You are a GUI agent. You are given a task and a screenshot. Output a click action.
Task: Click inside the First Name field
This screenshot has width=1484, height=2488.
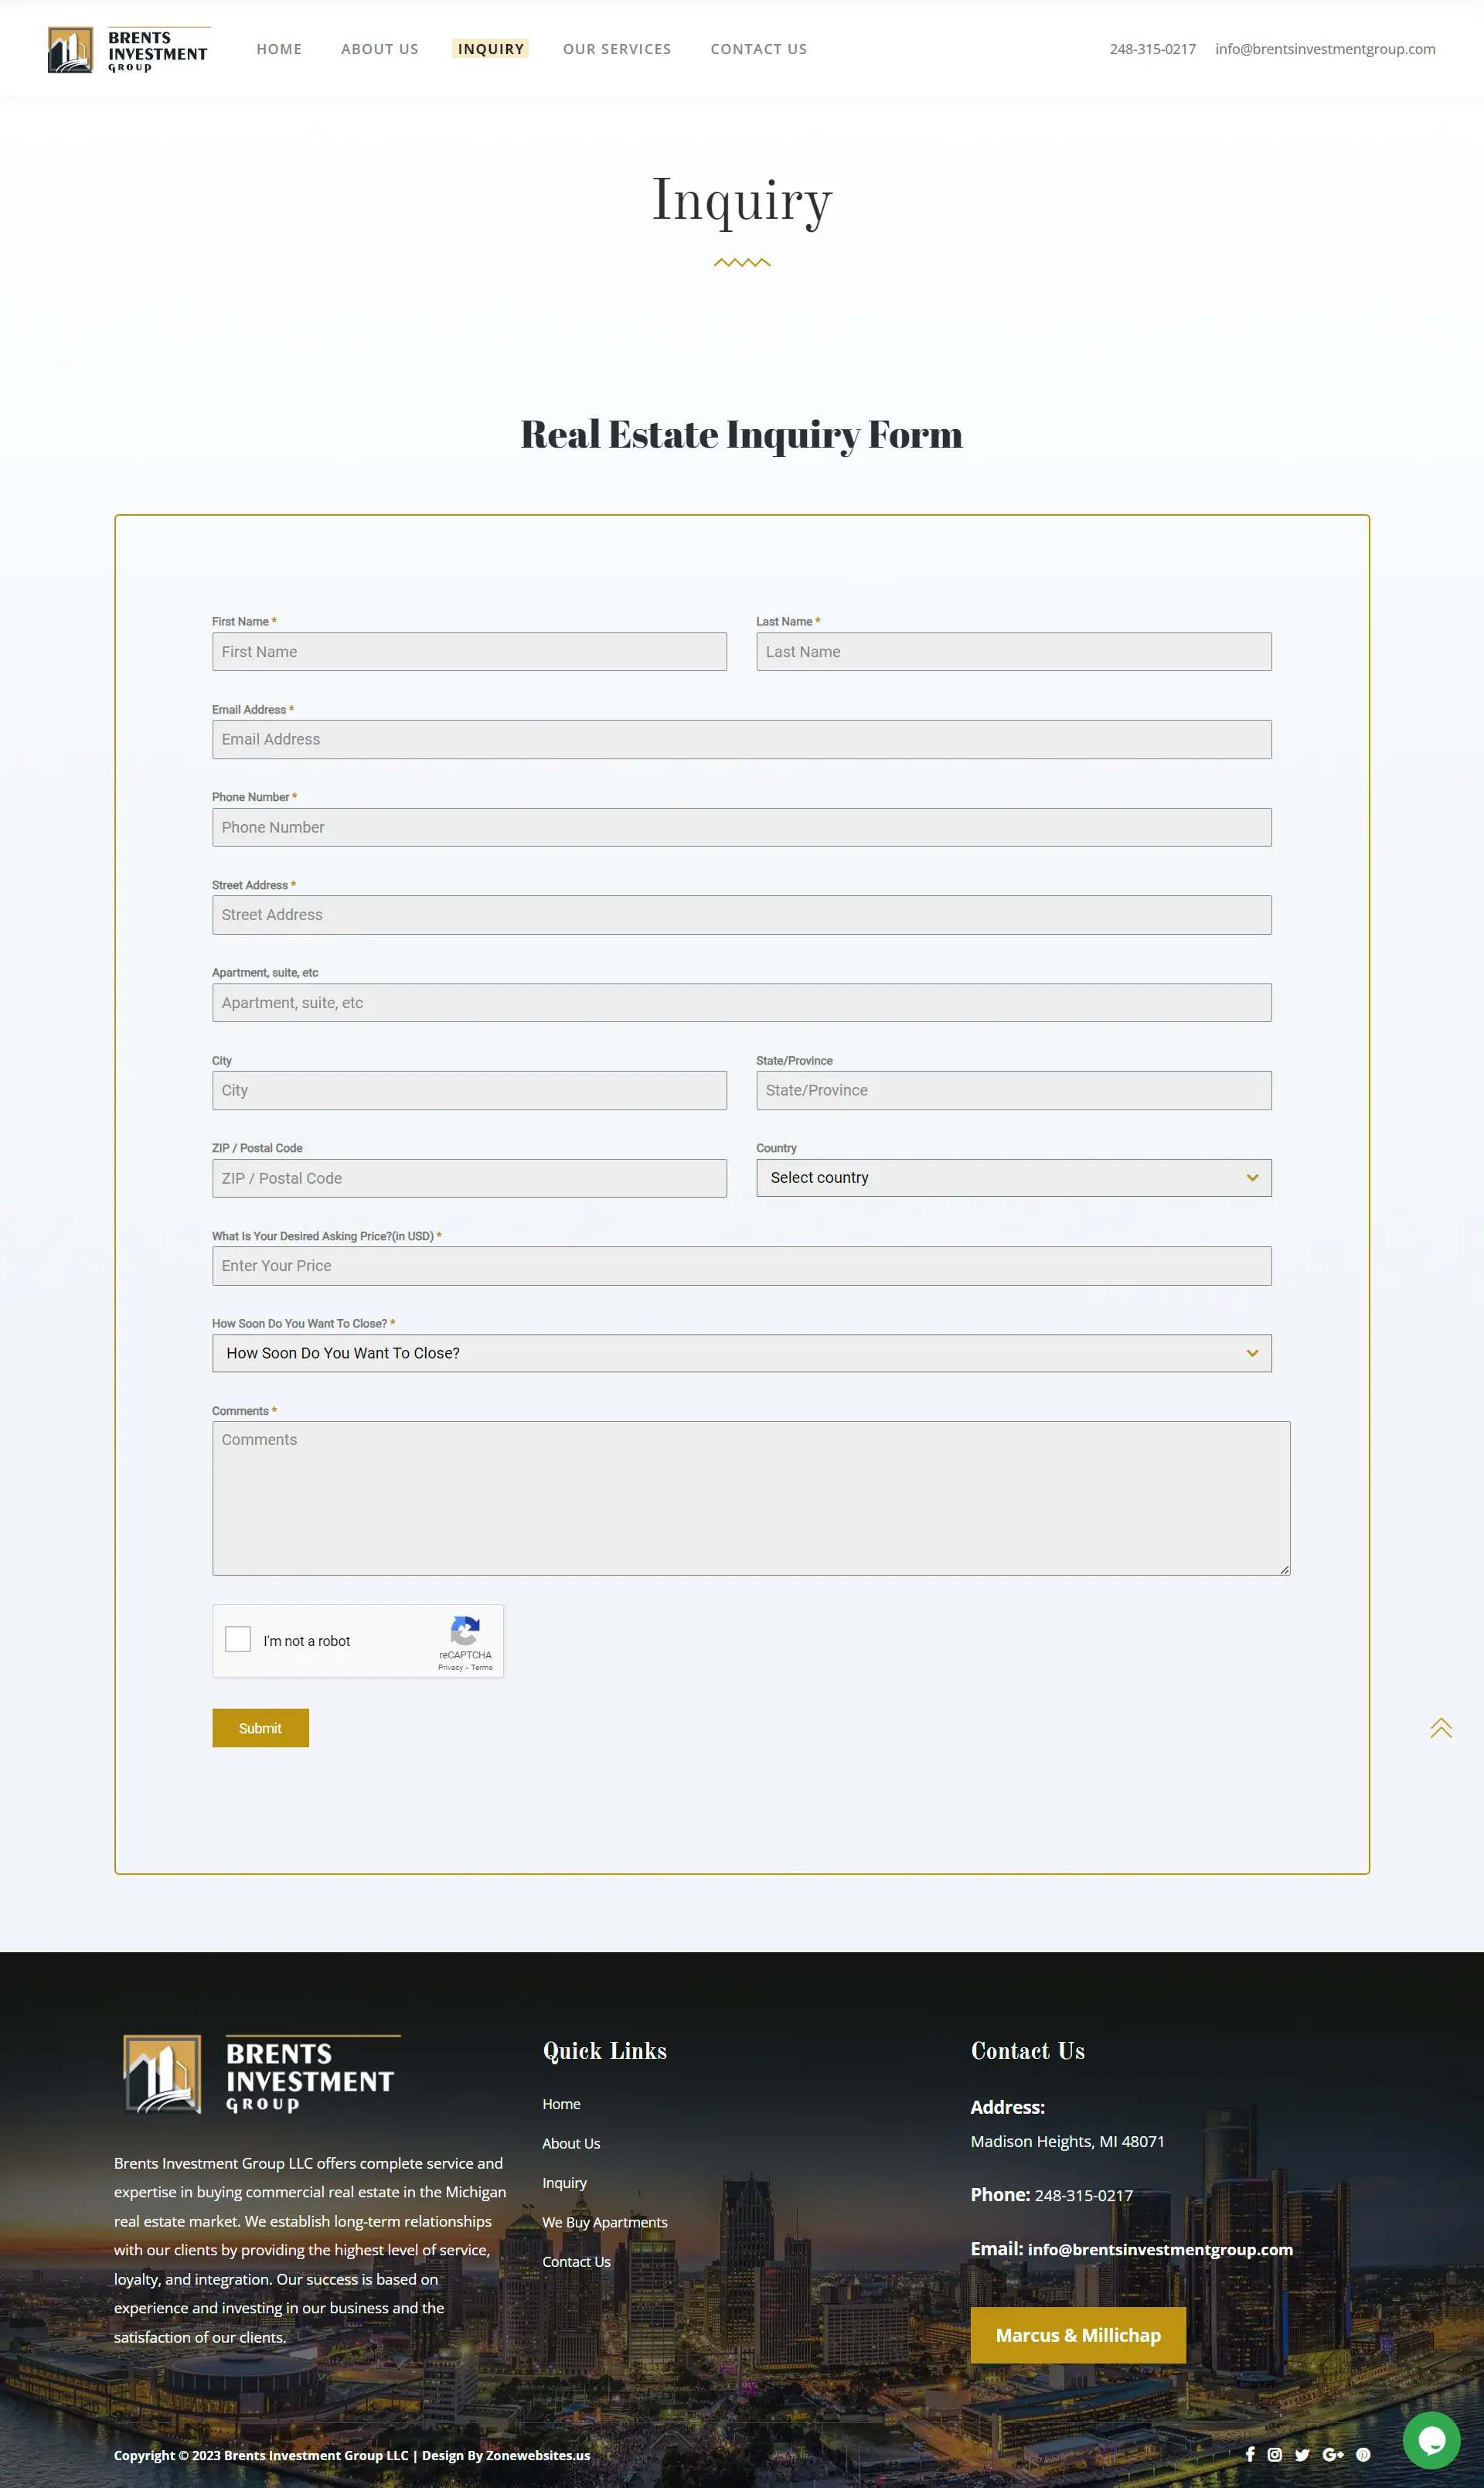point(469,651)
